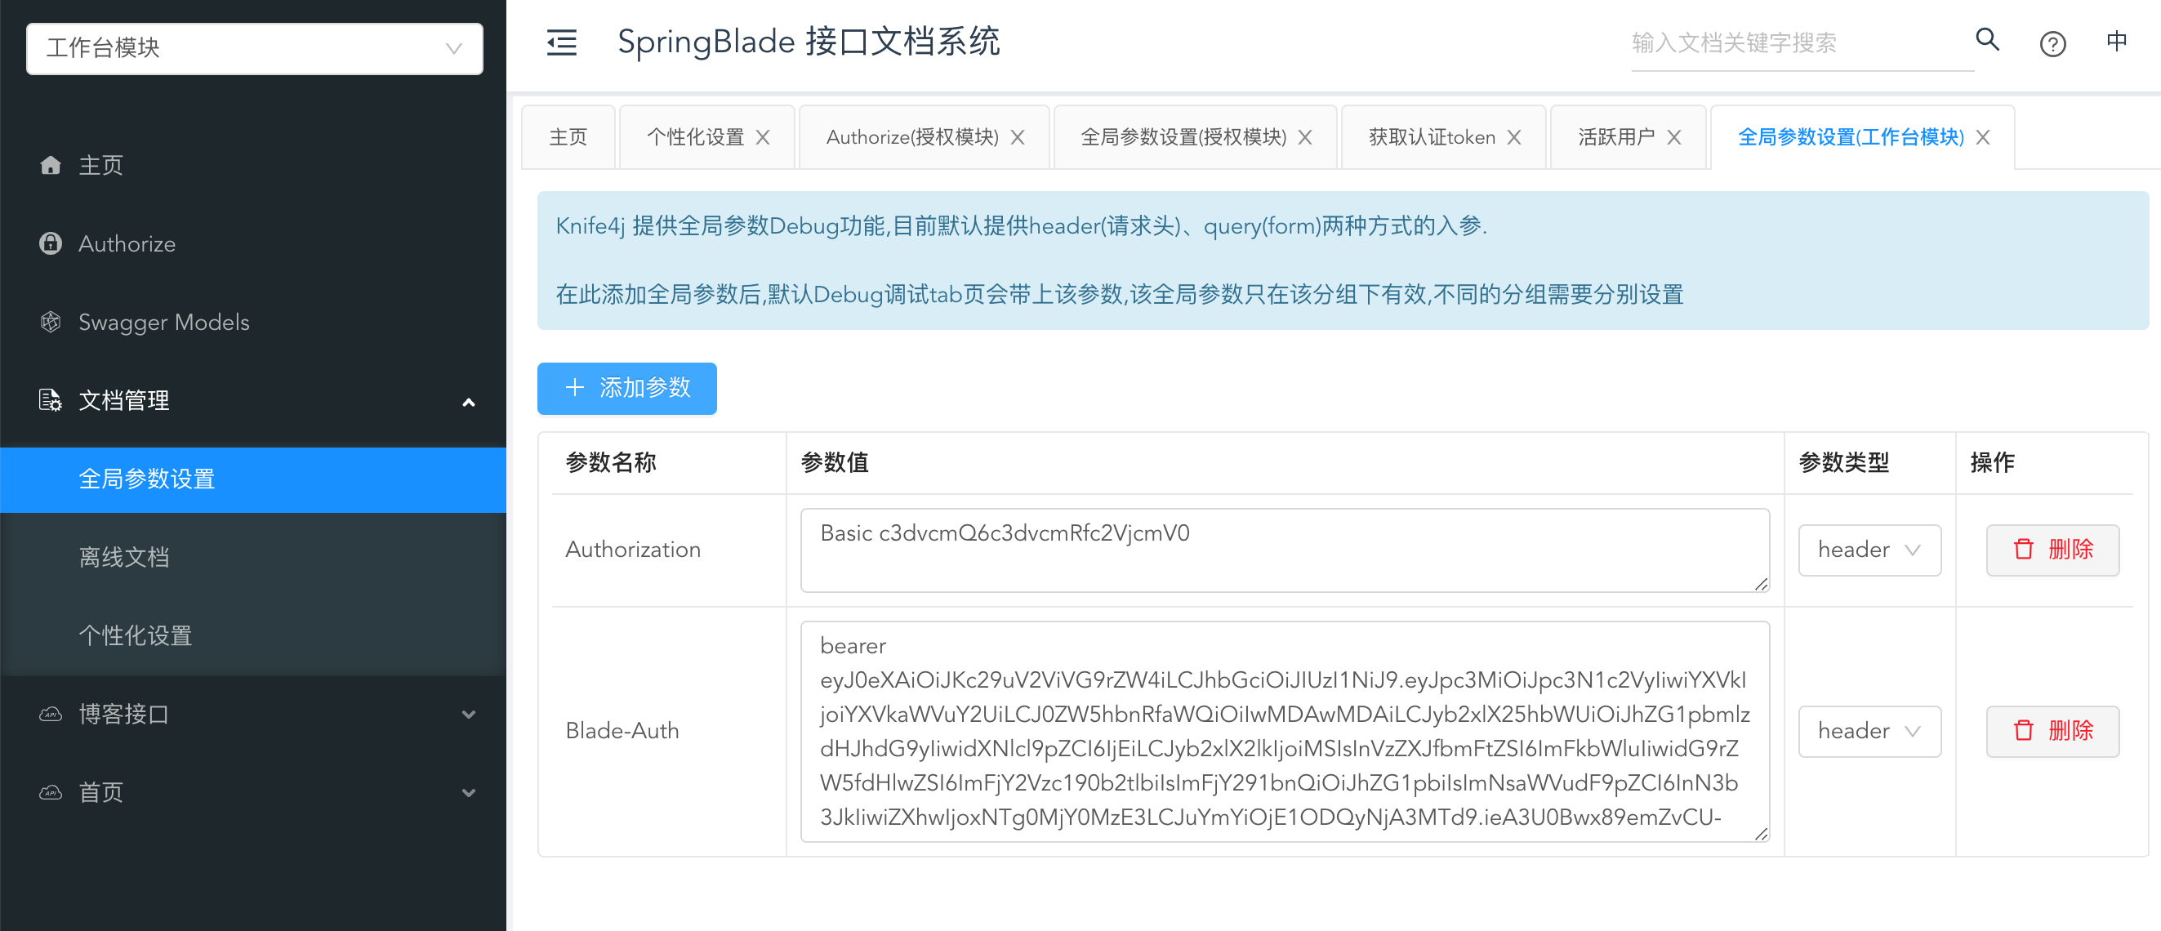
Task: Close the 全局参数设置(授权模块) tab
Action: (1305, 137)
